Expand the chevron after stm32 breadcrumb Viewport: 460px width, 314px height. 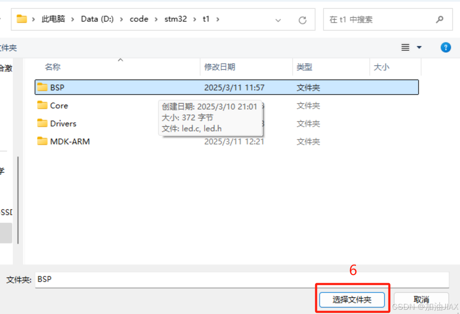tap(194, 19)
